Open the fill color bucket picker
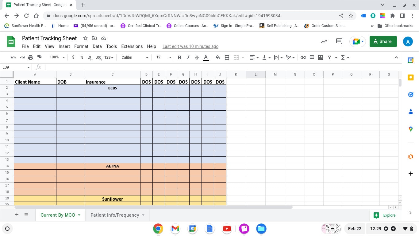This screenshot has width=419, height=236. [218, 57]
